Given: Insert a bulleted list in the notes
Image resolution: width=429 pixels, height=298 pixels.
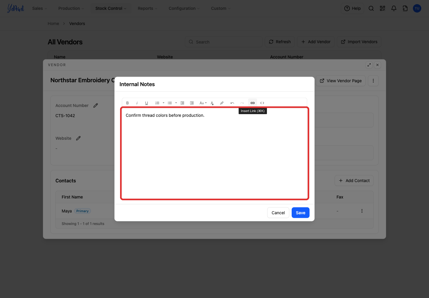Looking at the screenshot, I should [170, 103].
